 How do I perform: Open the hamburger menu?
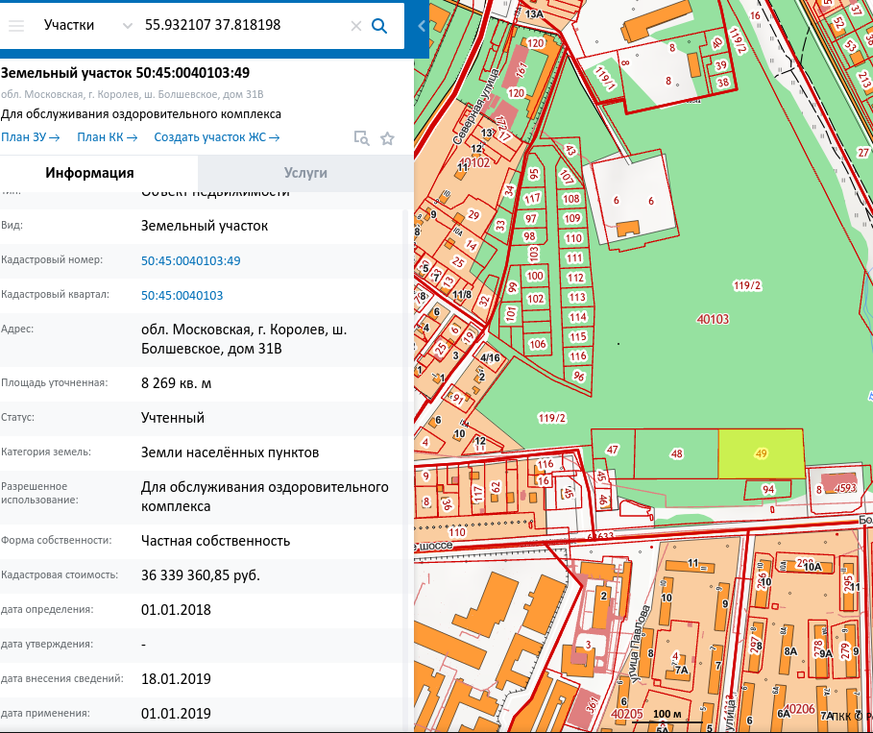point(15,25)
